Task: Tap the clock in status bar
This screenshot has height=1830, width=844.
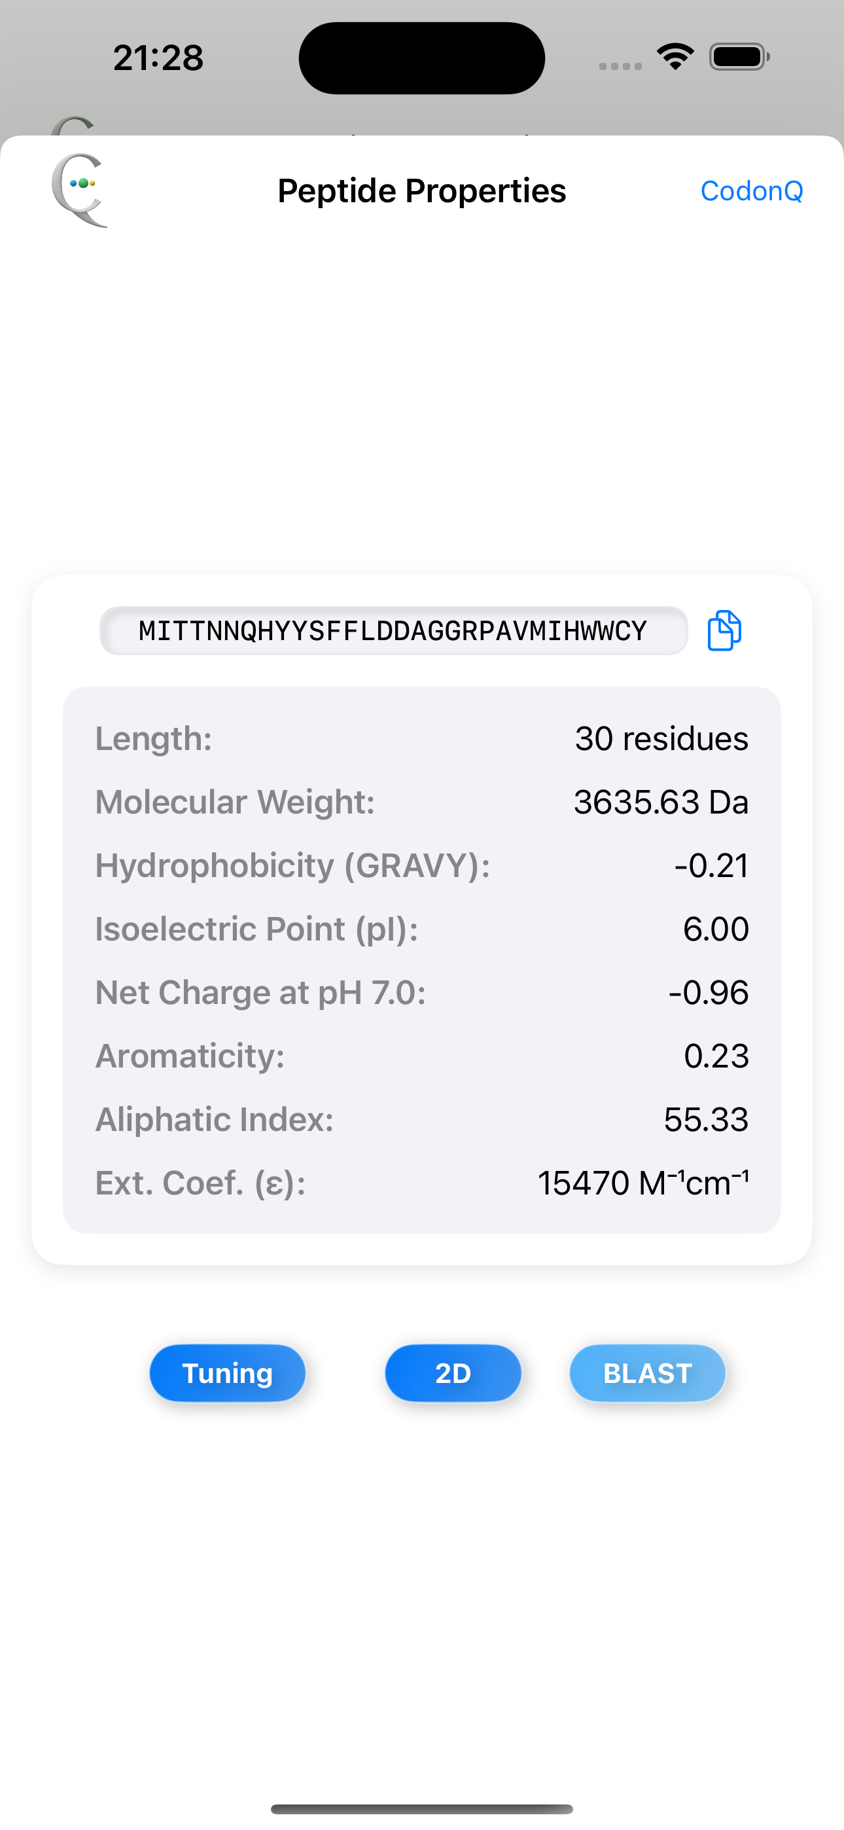Action: (158, 58)
